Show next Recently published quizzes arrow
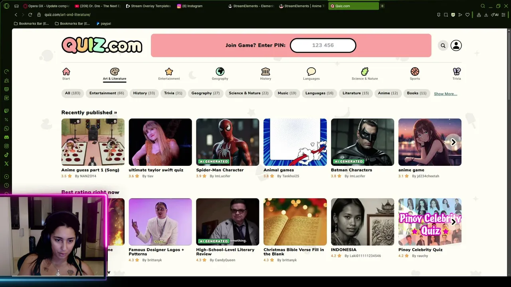The height and width of the screenshot is (287, 511). coord(453,142)
